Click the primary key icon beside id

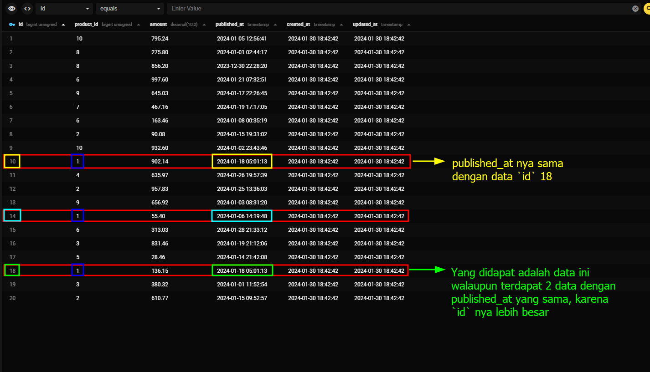(x=12, y=25)
